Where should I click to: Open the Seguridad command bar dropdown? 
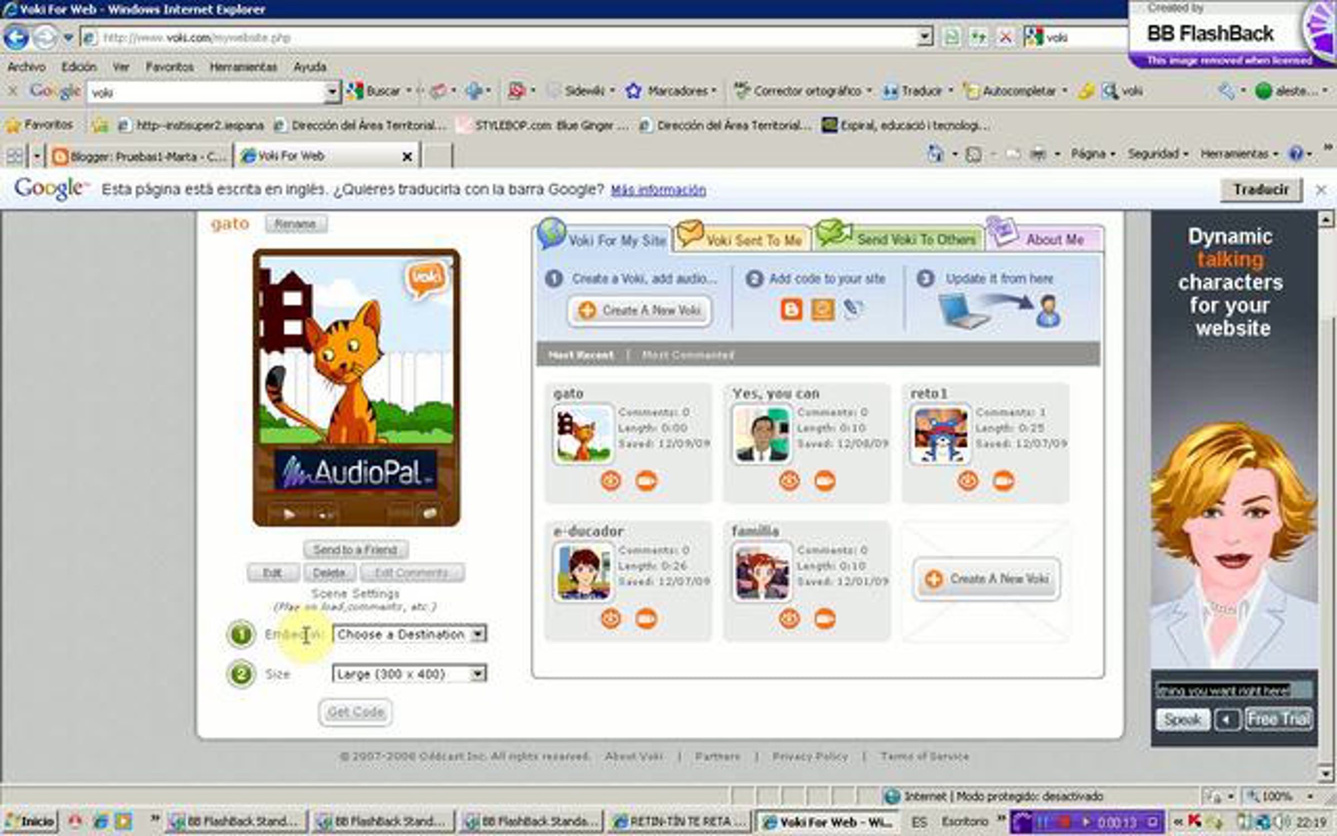pyautogui.click(x=1158, y=154)
